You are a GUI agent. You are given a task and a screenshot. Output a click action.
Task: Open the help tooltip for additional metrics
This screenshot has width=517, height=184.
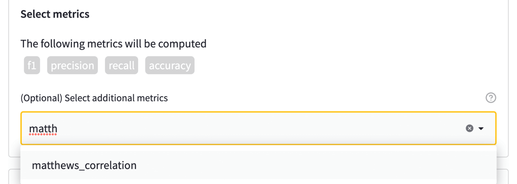[x=491, y=98]
